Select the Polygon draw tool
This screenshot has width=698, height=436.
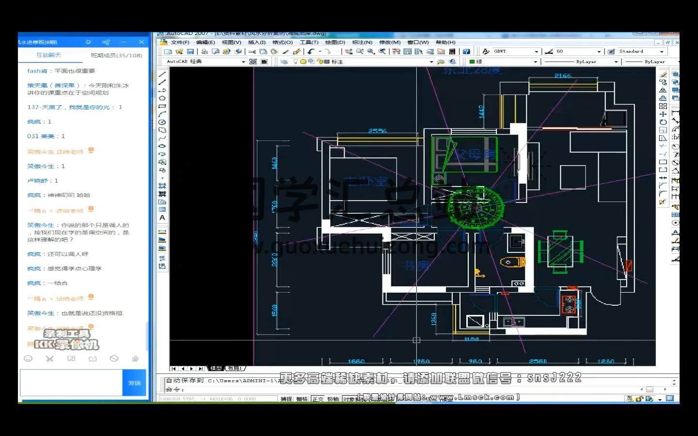(x=162, y=98)
